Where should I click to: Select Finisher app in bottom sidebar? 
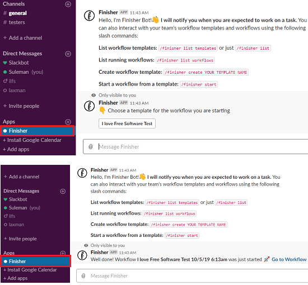(x=35, y=262)
